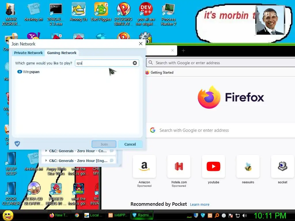Click the orange magnifier tray icon
Screen dimensions: 295x221
(217, 215)
